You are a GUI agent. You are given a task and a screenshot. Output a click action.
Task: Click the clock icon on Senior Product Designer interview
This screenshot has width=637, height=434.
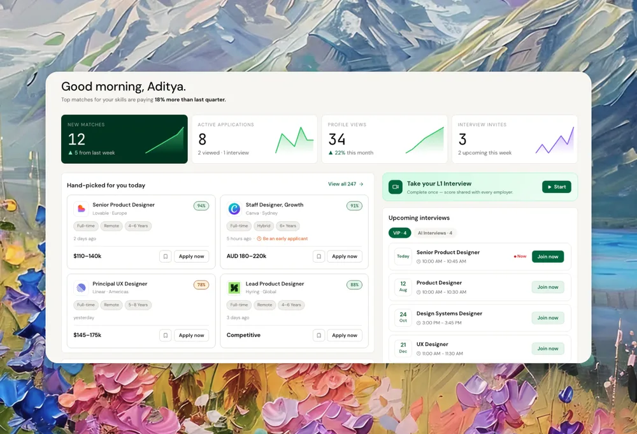tap(419, 261)
